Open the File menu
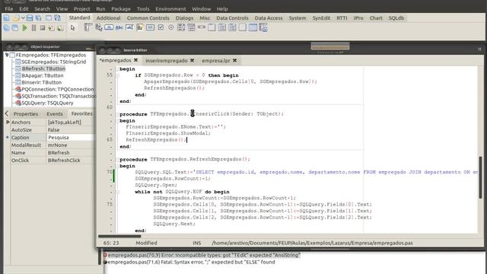 [x=9, y=9]
